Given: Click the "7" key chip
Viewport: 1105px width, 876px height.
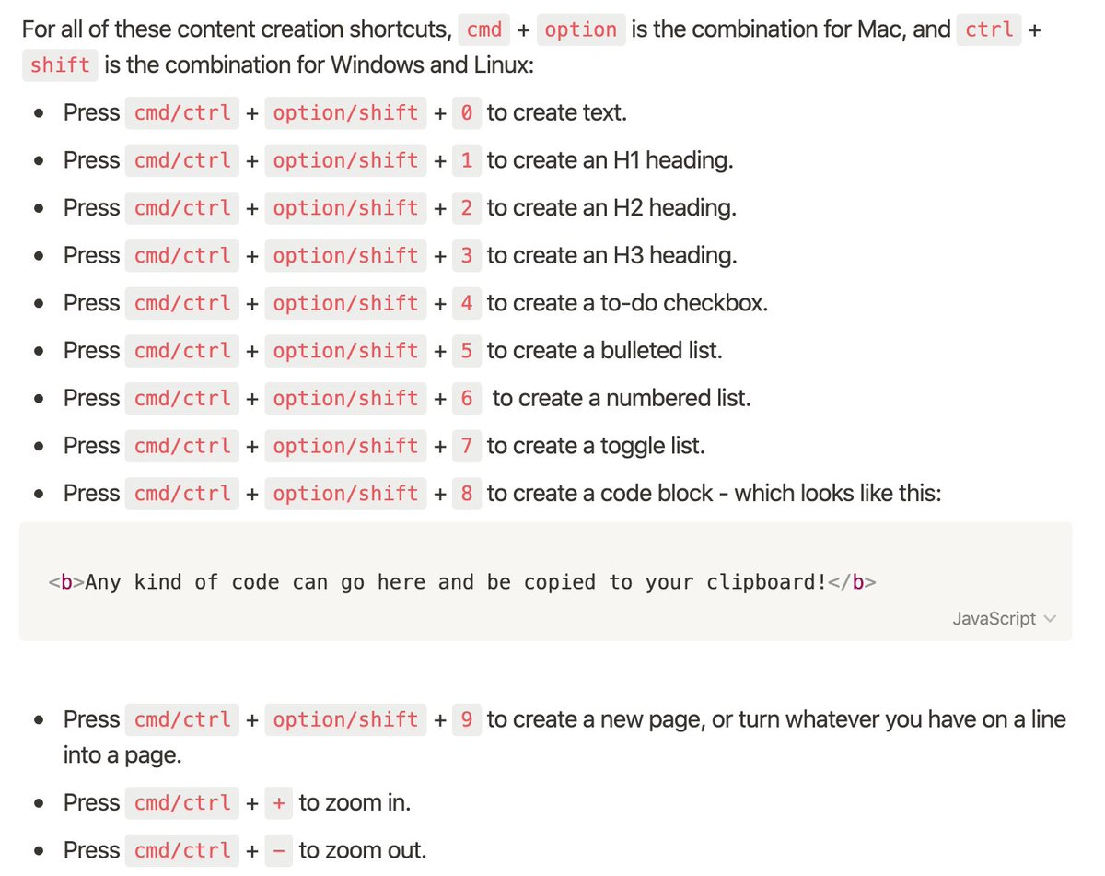Looking at the screenshot, I should click(x=467, y=446).
